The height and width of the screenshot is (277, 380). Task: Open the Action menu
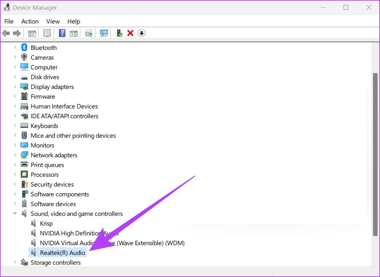coord(30,21)
